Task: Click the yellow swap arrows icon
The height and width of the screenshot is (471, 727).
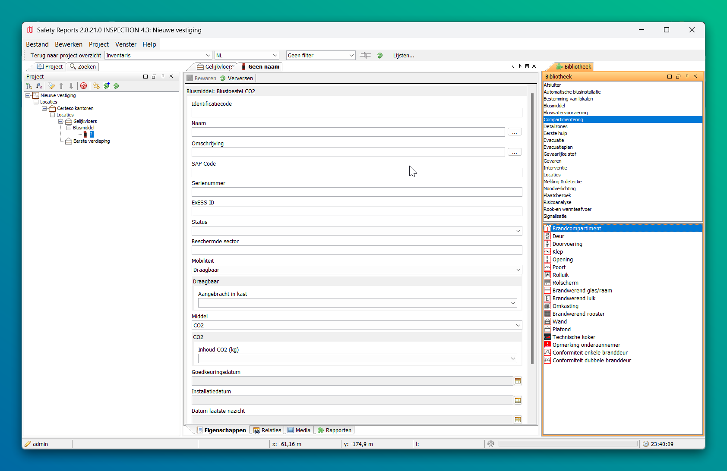Action: click(96, 86)
